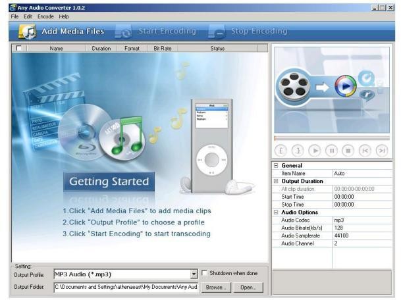Click the Audio Samplerate value 44100

(362, 236)
